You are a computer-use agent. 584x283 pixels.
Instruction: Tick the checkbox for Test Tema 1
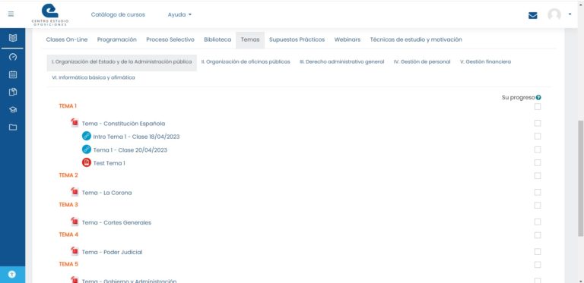pos(538,162)
